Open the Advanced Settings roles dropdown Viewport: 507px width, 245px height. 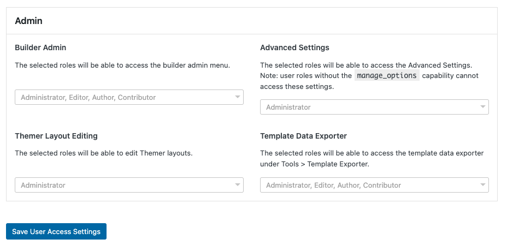374,107
